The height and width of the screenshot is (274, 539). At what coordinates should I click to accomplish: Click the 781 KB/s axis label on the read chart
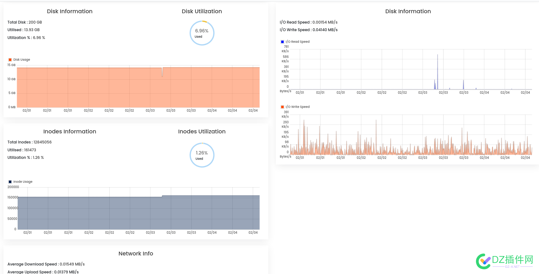(286, 49)
